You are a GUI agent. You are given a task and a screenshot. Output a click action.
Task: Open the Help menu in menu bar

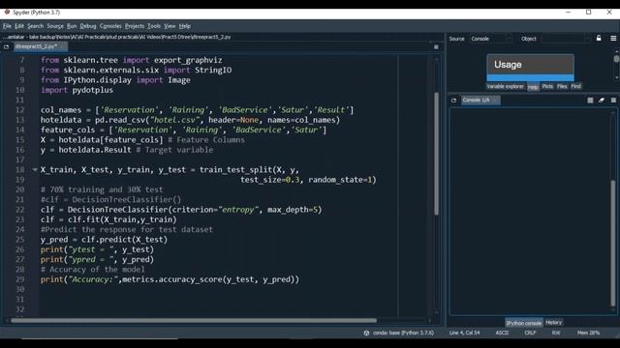tap(185, 26)
